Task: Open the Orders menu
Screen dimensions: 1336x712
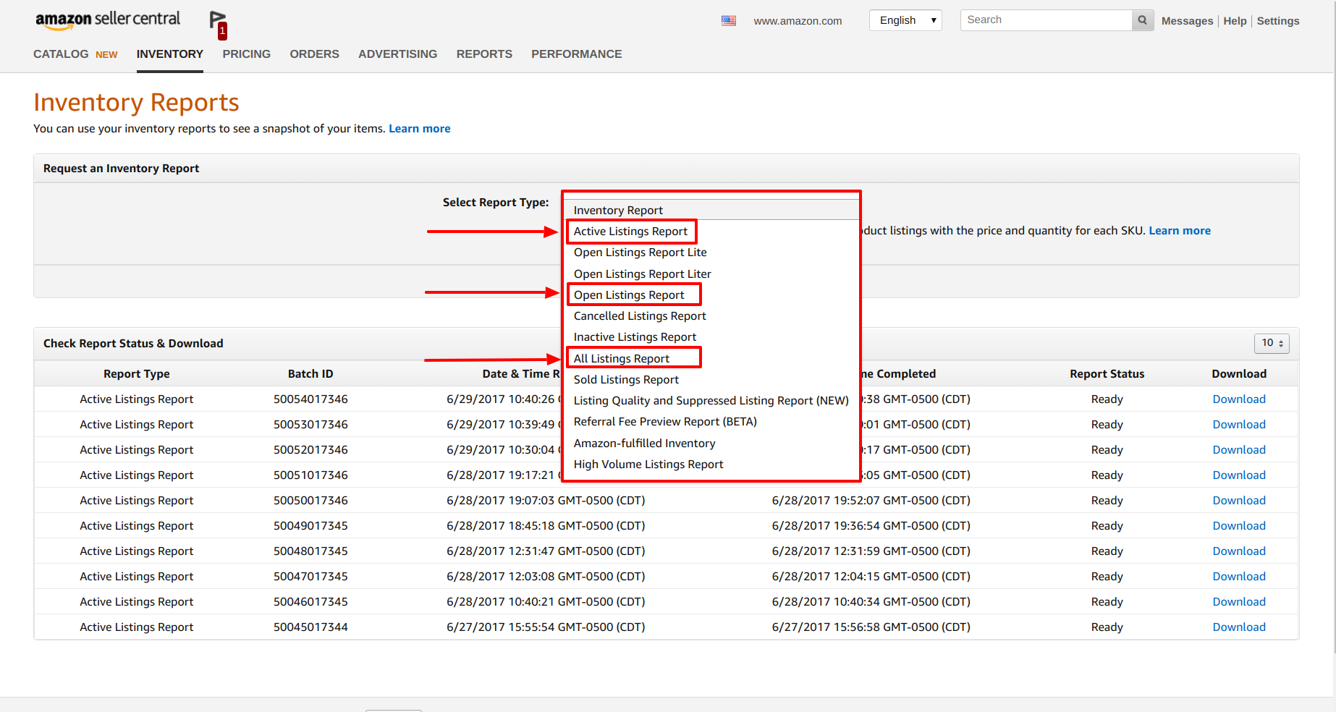Action: [x=314, y=54]
